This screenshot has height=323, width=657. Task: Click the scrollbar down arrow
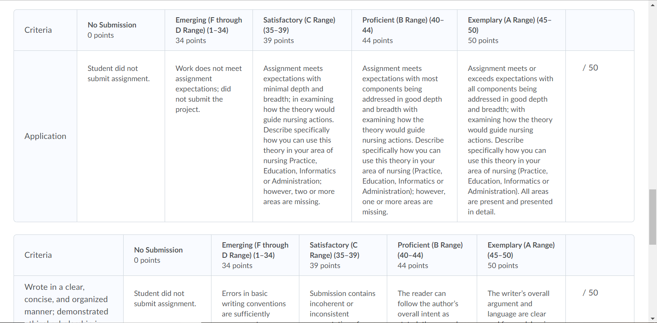pos(653,318)
